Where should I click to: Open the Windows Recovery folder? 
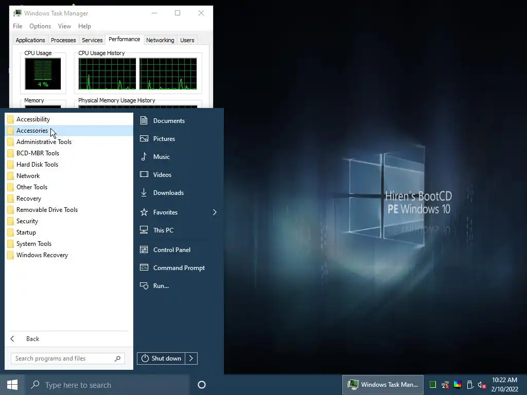point(69,255)
